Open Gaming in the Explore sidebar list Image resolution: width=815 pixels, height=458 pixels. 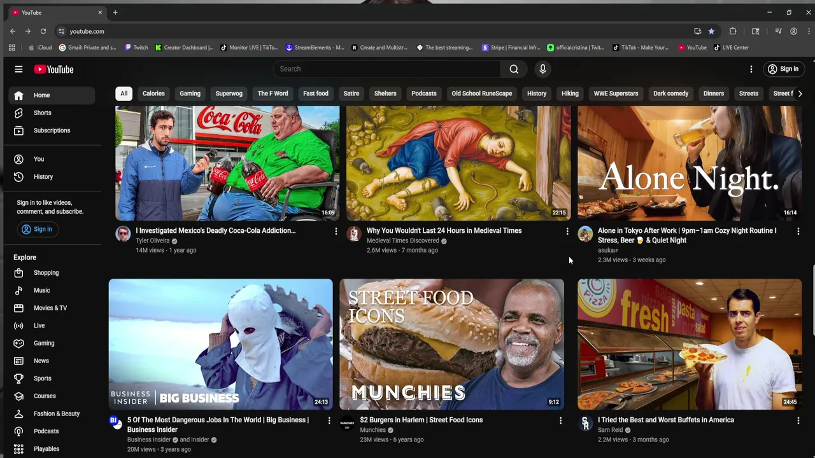[x=52, y=343]
